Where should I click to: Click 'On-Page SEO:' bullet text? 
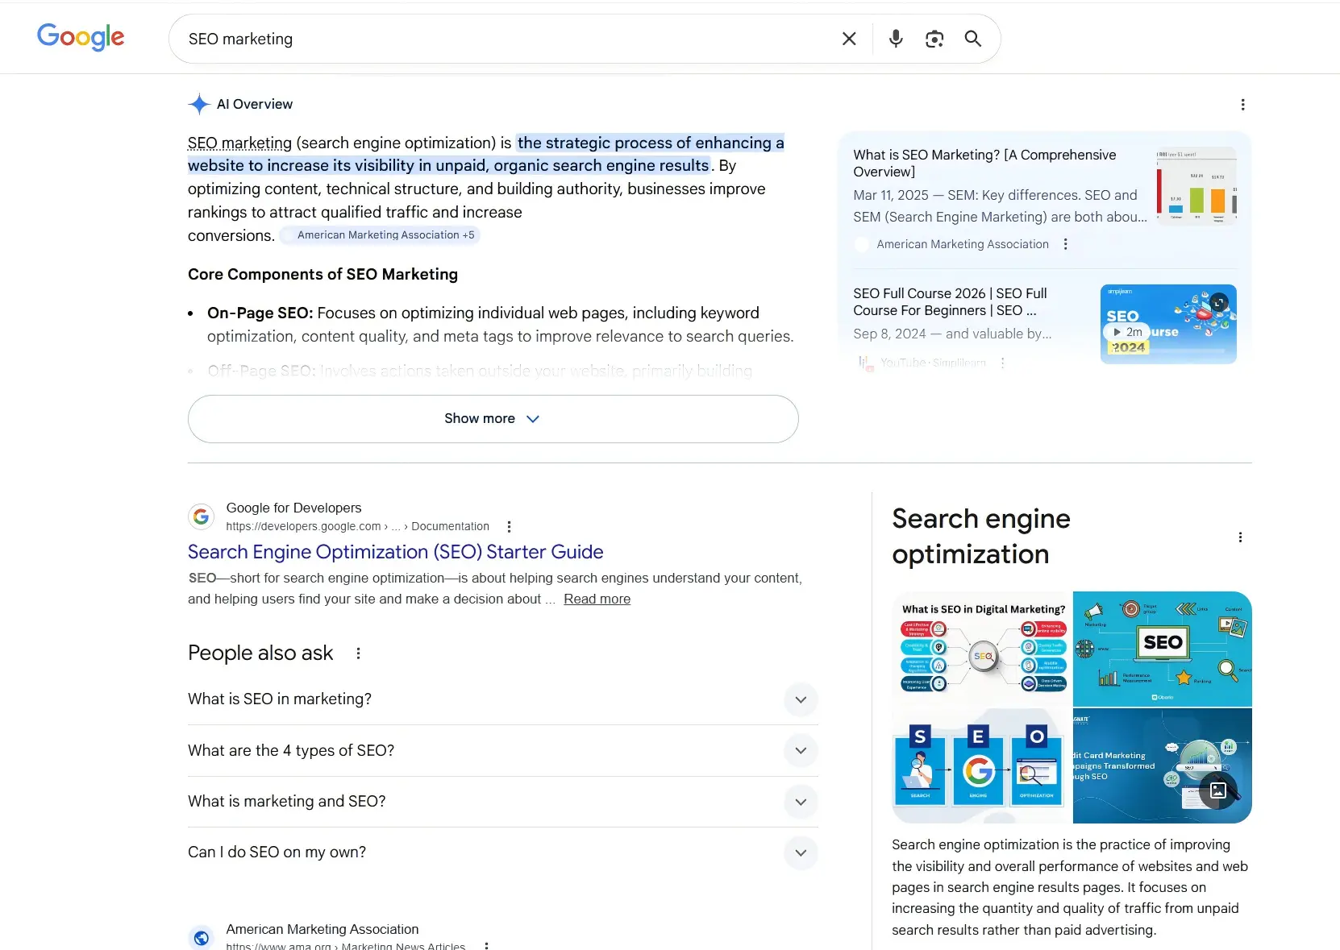260,313
